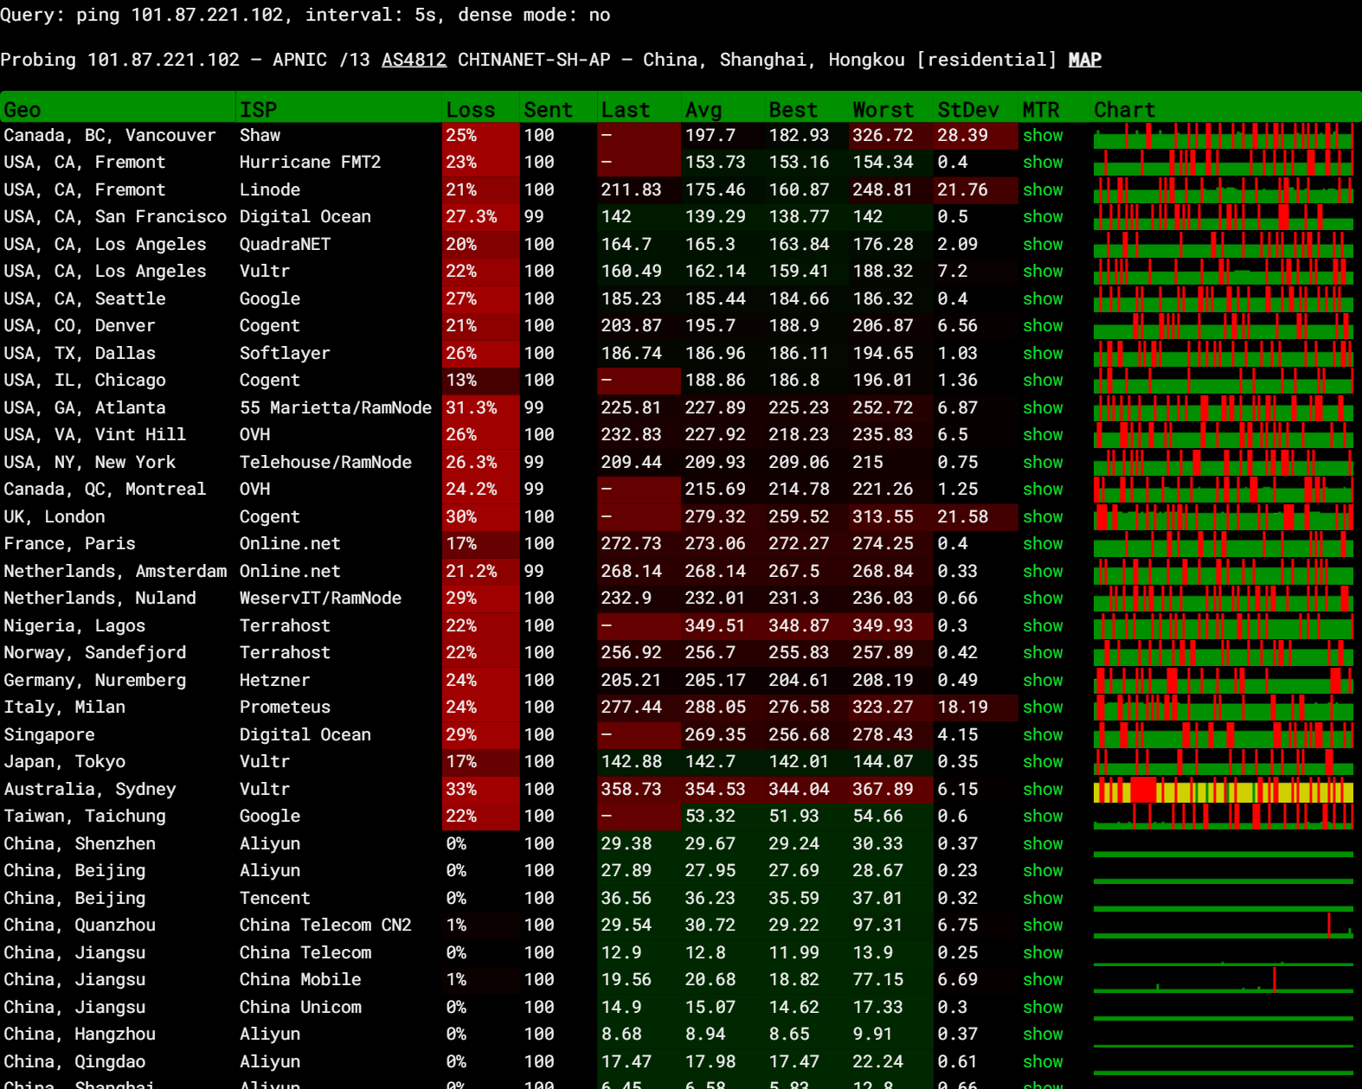Screen dimensions: 1362x1089
Task: Click show for Nigeria, Lagos row
Action: tap(1043, 626)
